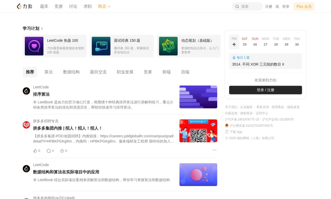The width and height of the screenshot is (331, 199).
Task: Click the LeetCode author name above 排序算法
Action: (x=41, y=87)
